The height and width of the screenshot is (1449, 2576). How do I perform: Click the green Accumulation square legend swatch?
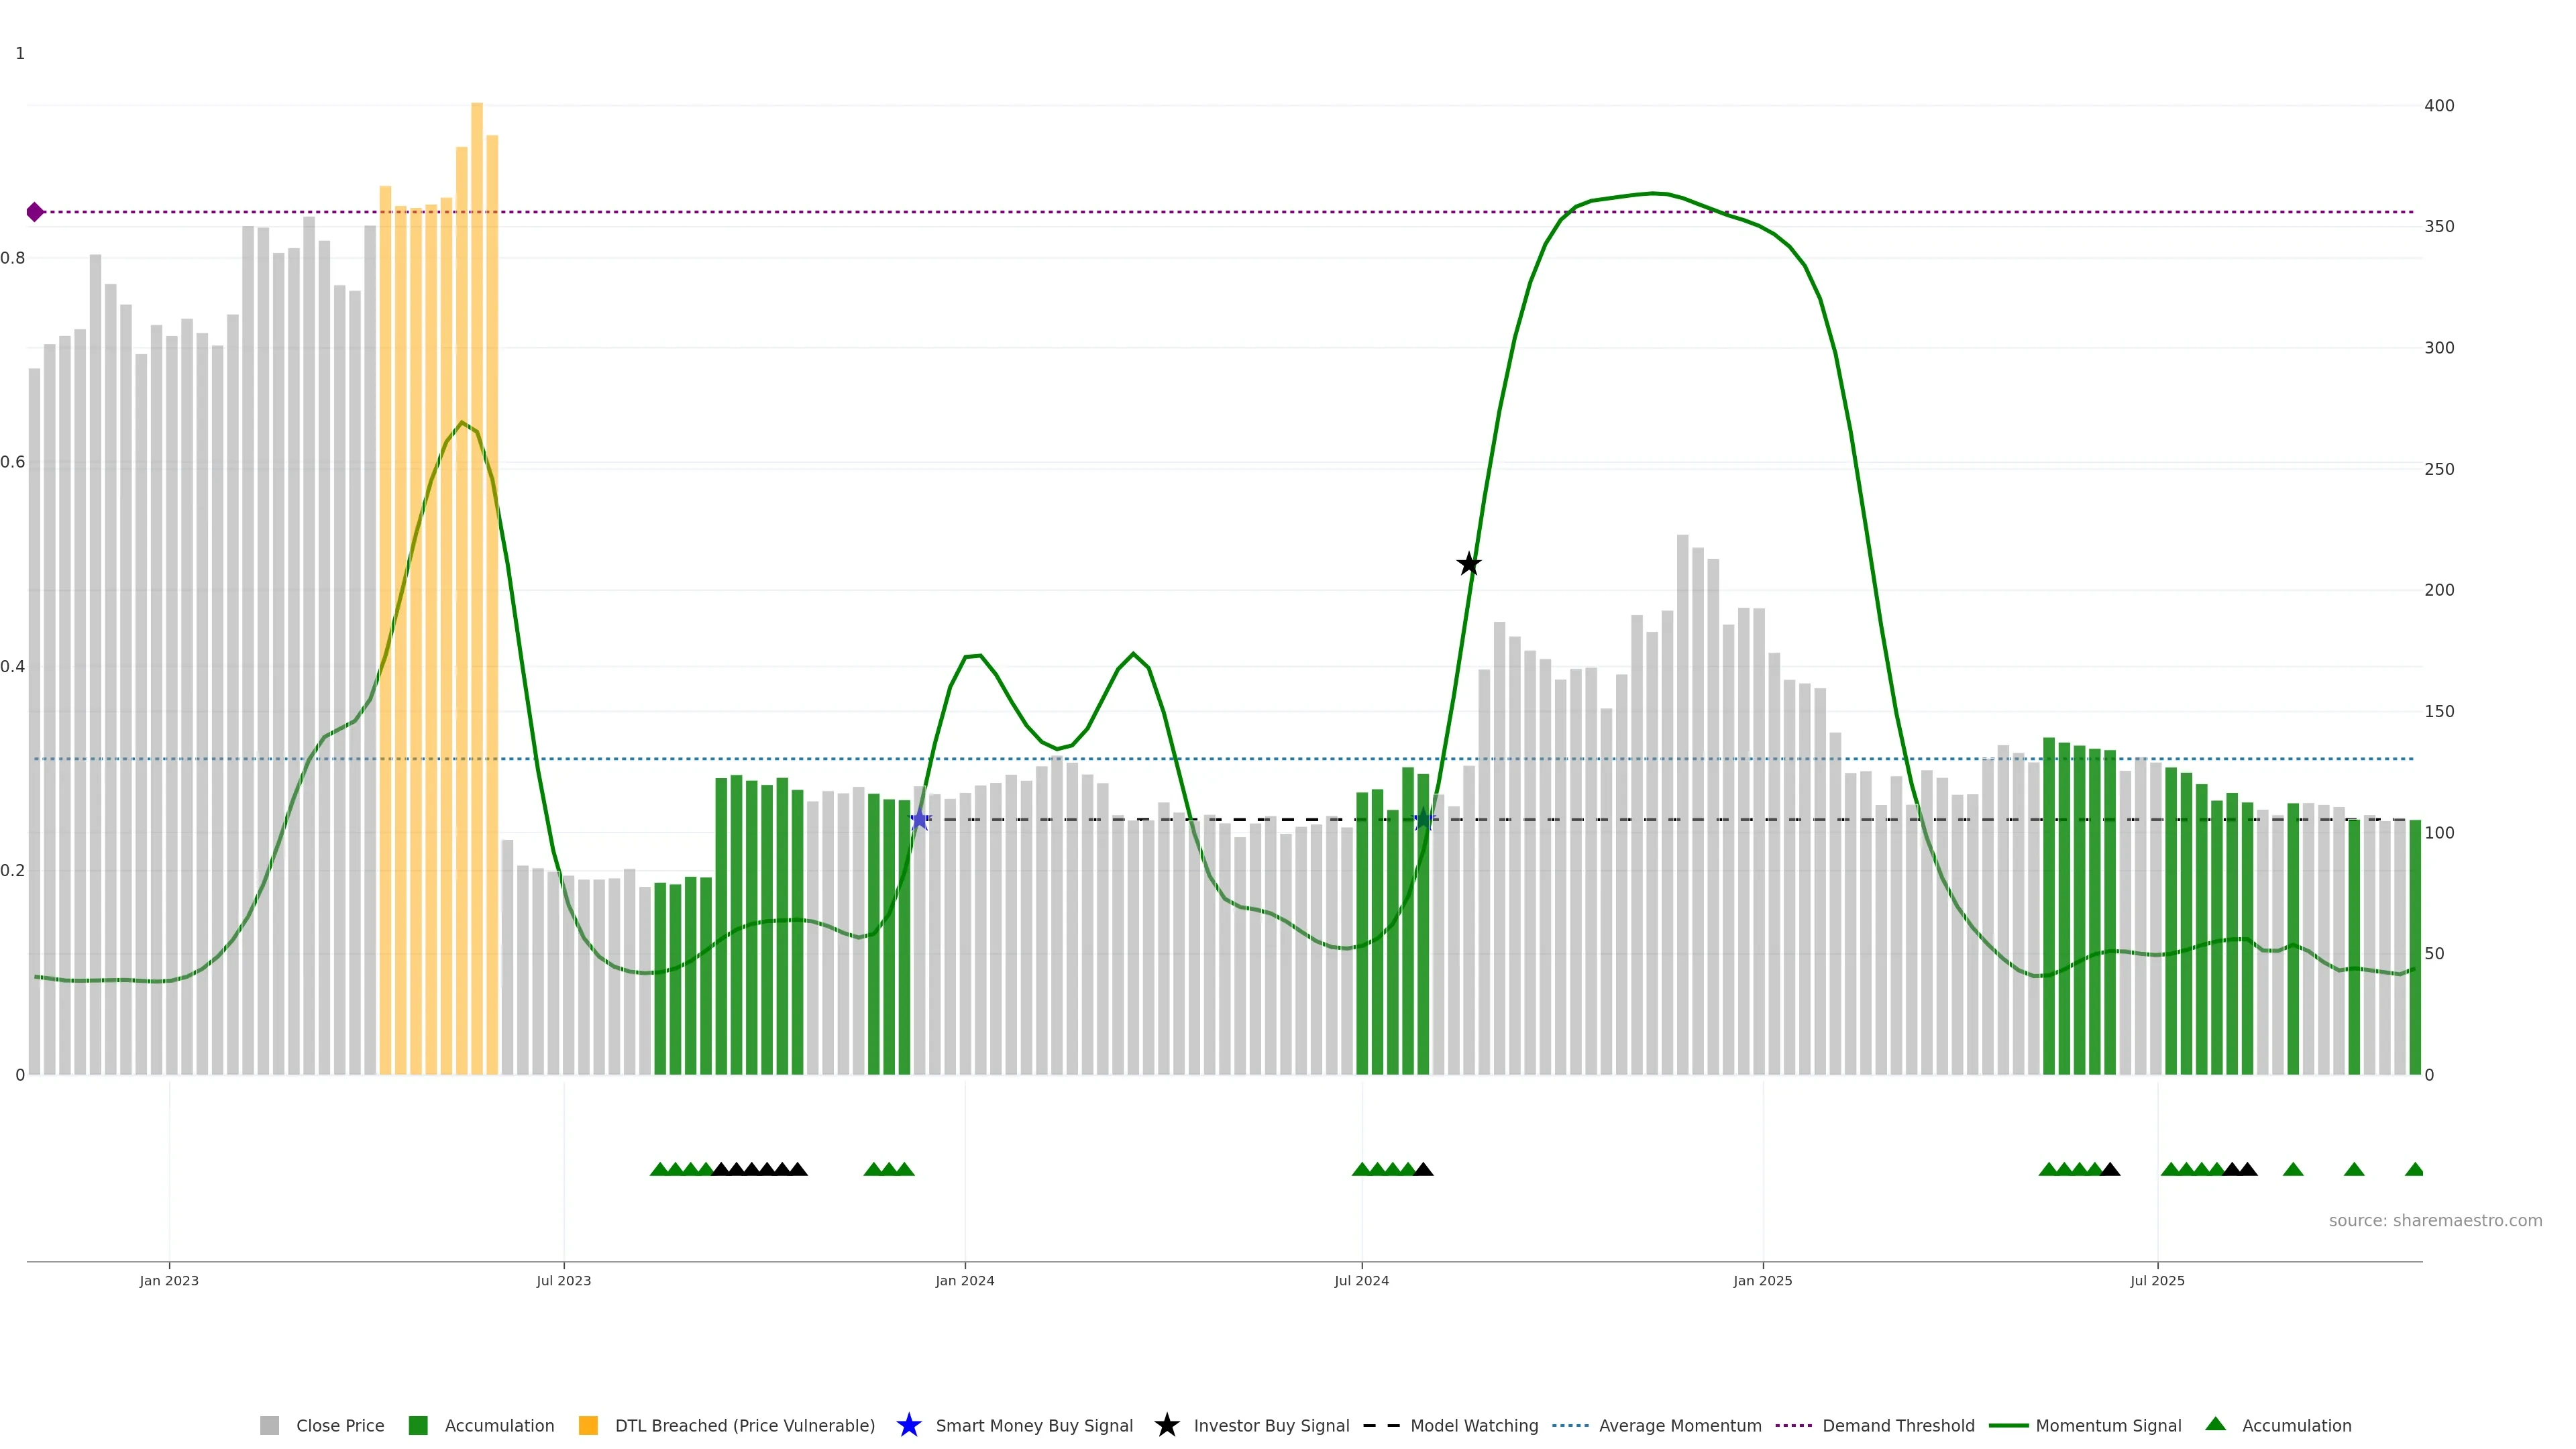point(418,1425)
